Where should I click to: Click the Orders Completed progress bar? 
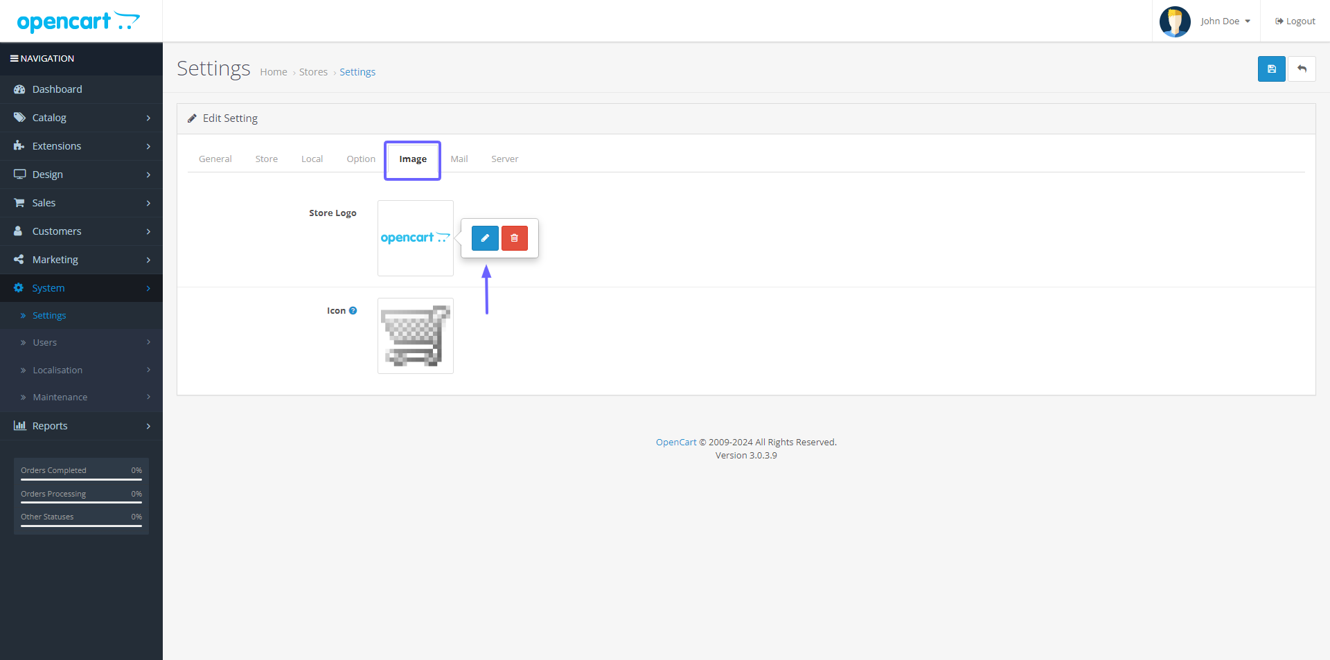[x=81, y=479]
